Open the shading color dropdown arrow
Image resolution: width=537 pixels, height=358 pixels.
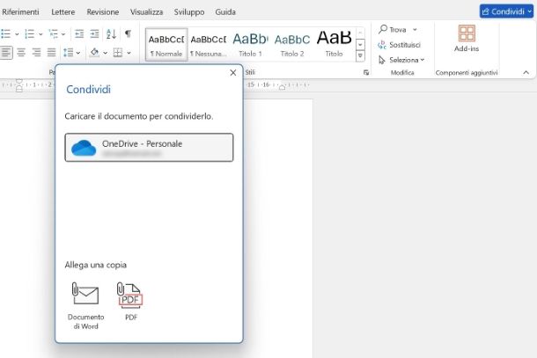point(106,53)
